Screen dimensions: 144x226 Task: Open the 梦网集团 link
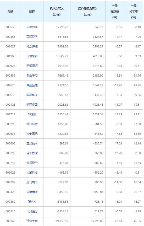pyautogui.click(x=32, y=105)
